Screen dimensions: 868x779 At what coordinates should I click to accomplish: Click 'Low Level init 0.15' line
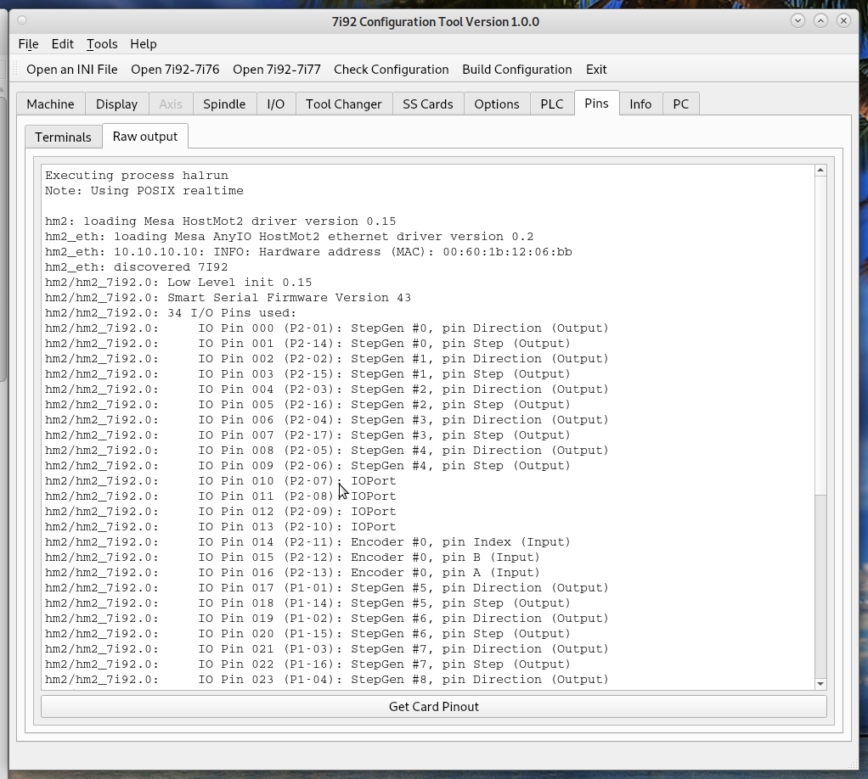pyautogui.click(x=178, y=283)
